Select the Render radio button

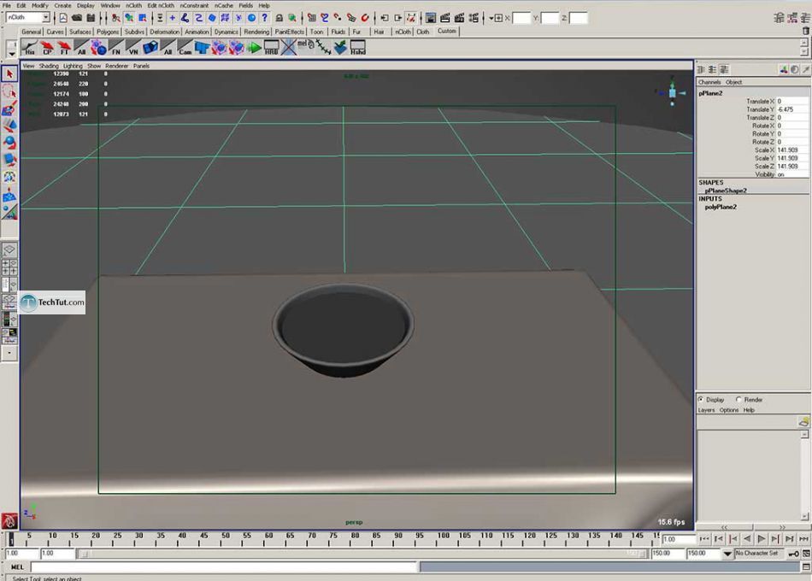coord(738,399)
